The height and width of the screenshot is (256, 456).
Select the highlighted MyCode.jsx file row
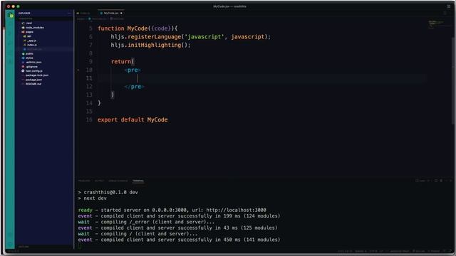point(44,49)
